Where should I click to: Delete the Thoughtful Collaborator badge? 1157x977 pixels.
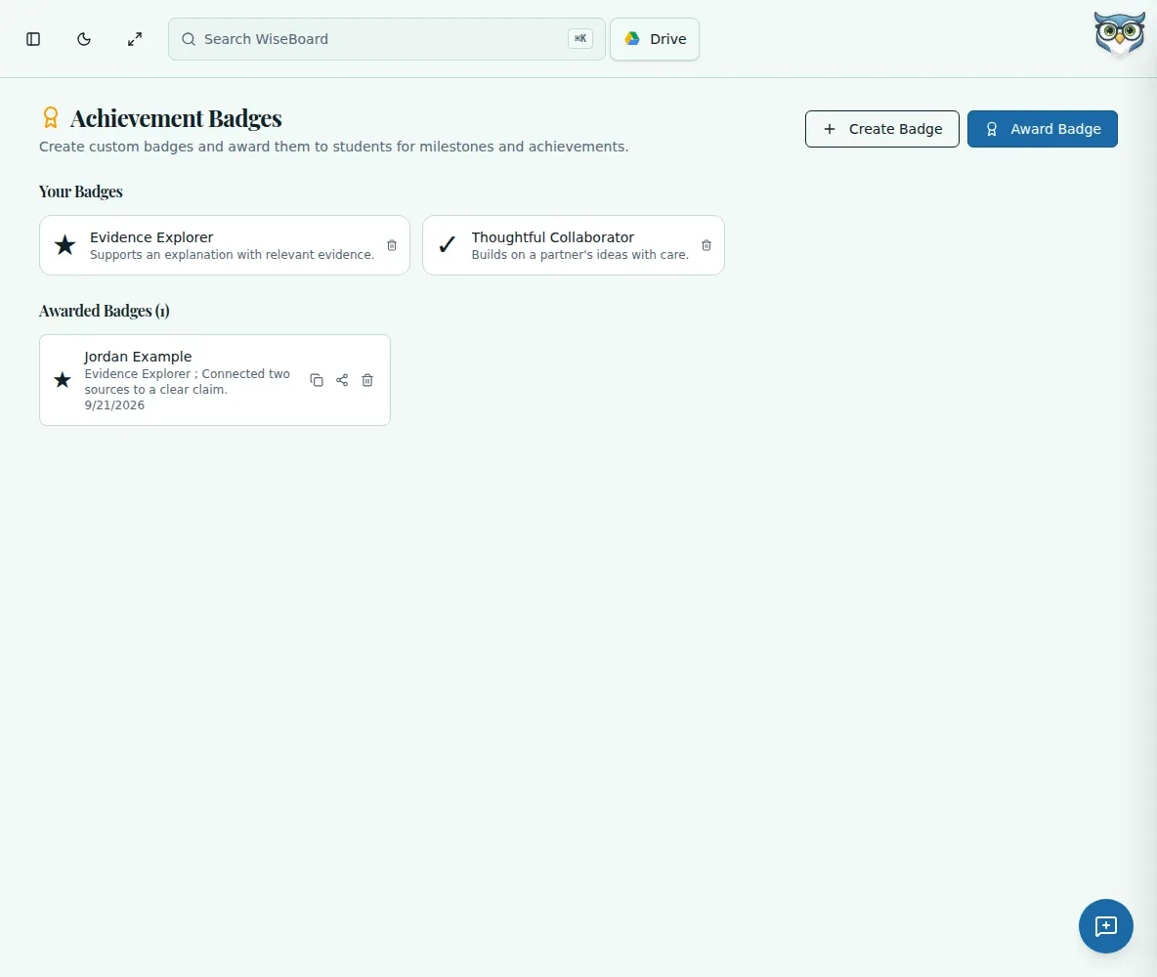pos(707,245)
